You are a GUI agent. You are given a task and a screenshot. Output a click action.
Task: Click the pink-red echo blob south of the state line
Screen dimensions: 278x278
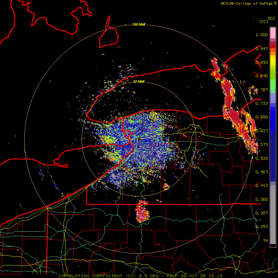click(142, 211)
